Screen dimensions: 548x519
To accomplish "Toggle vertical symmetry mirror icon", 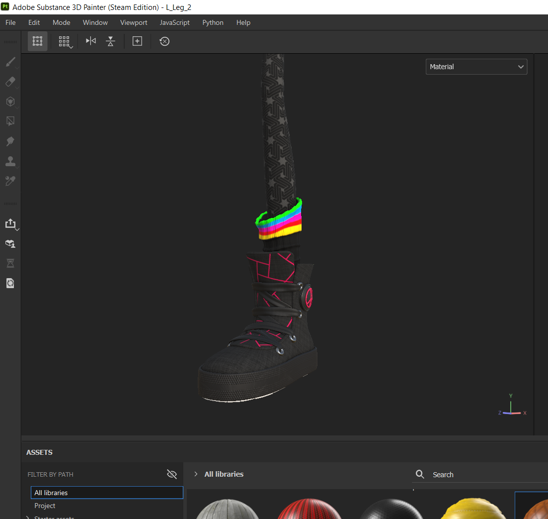I will tap(110, 41).
